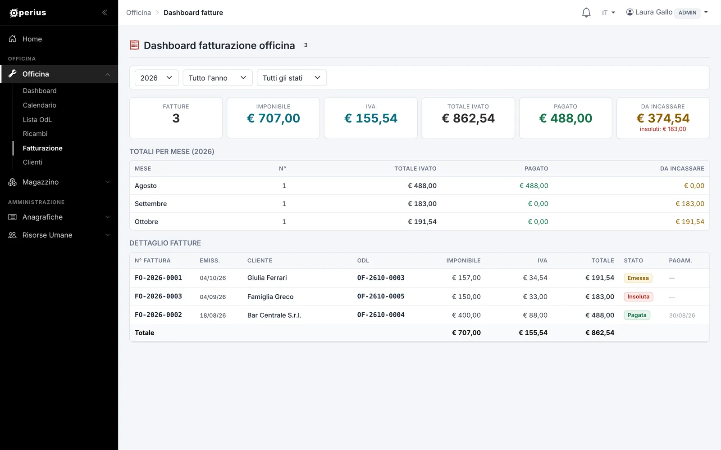The height and width of the screenshot is (450, 721).
Task: Open work order OF-2610-0003
Action: (x=381, y=278)
